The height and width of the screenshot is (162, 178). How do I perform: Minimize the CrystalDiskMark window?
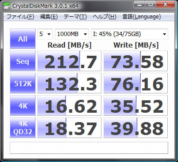(139, 4)
